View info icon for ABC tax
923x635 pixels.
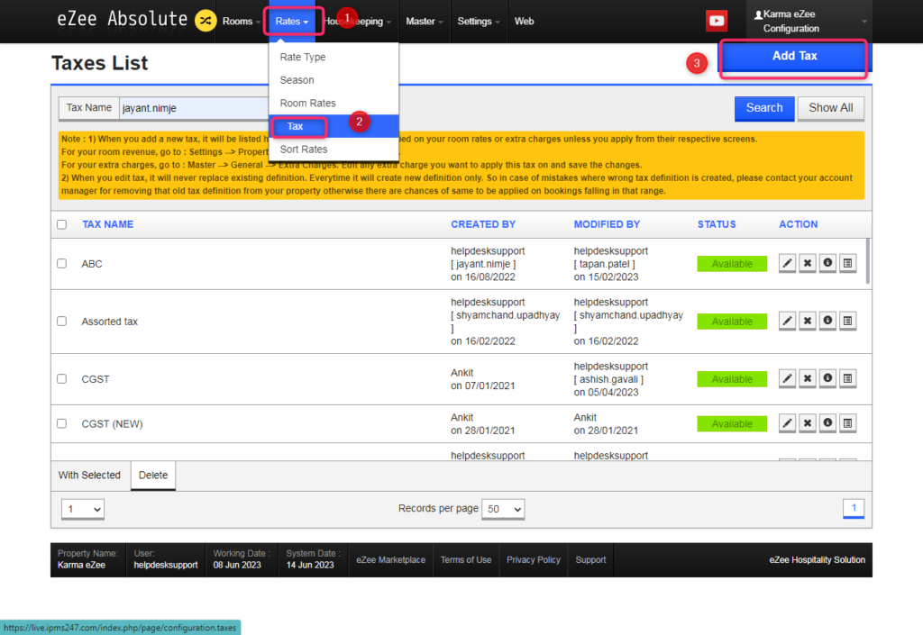[827, 263]
